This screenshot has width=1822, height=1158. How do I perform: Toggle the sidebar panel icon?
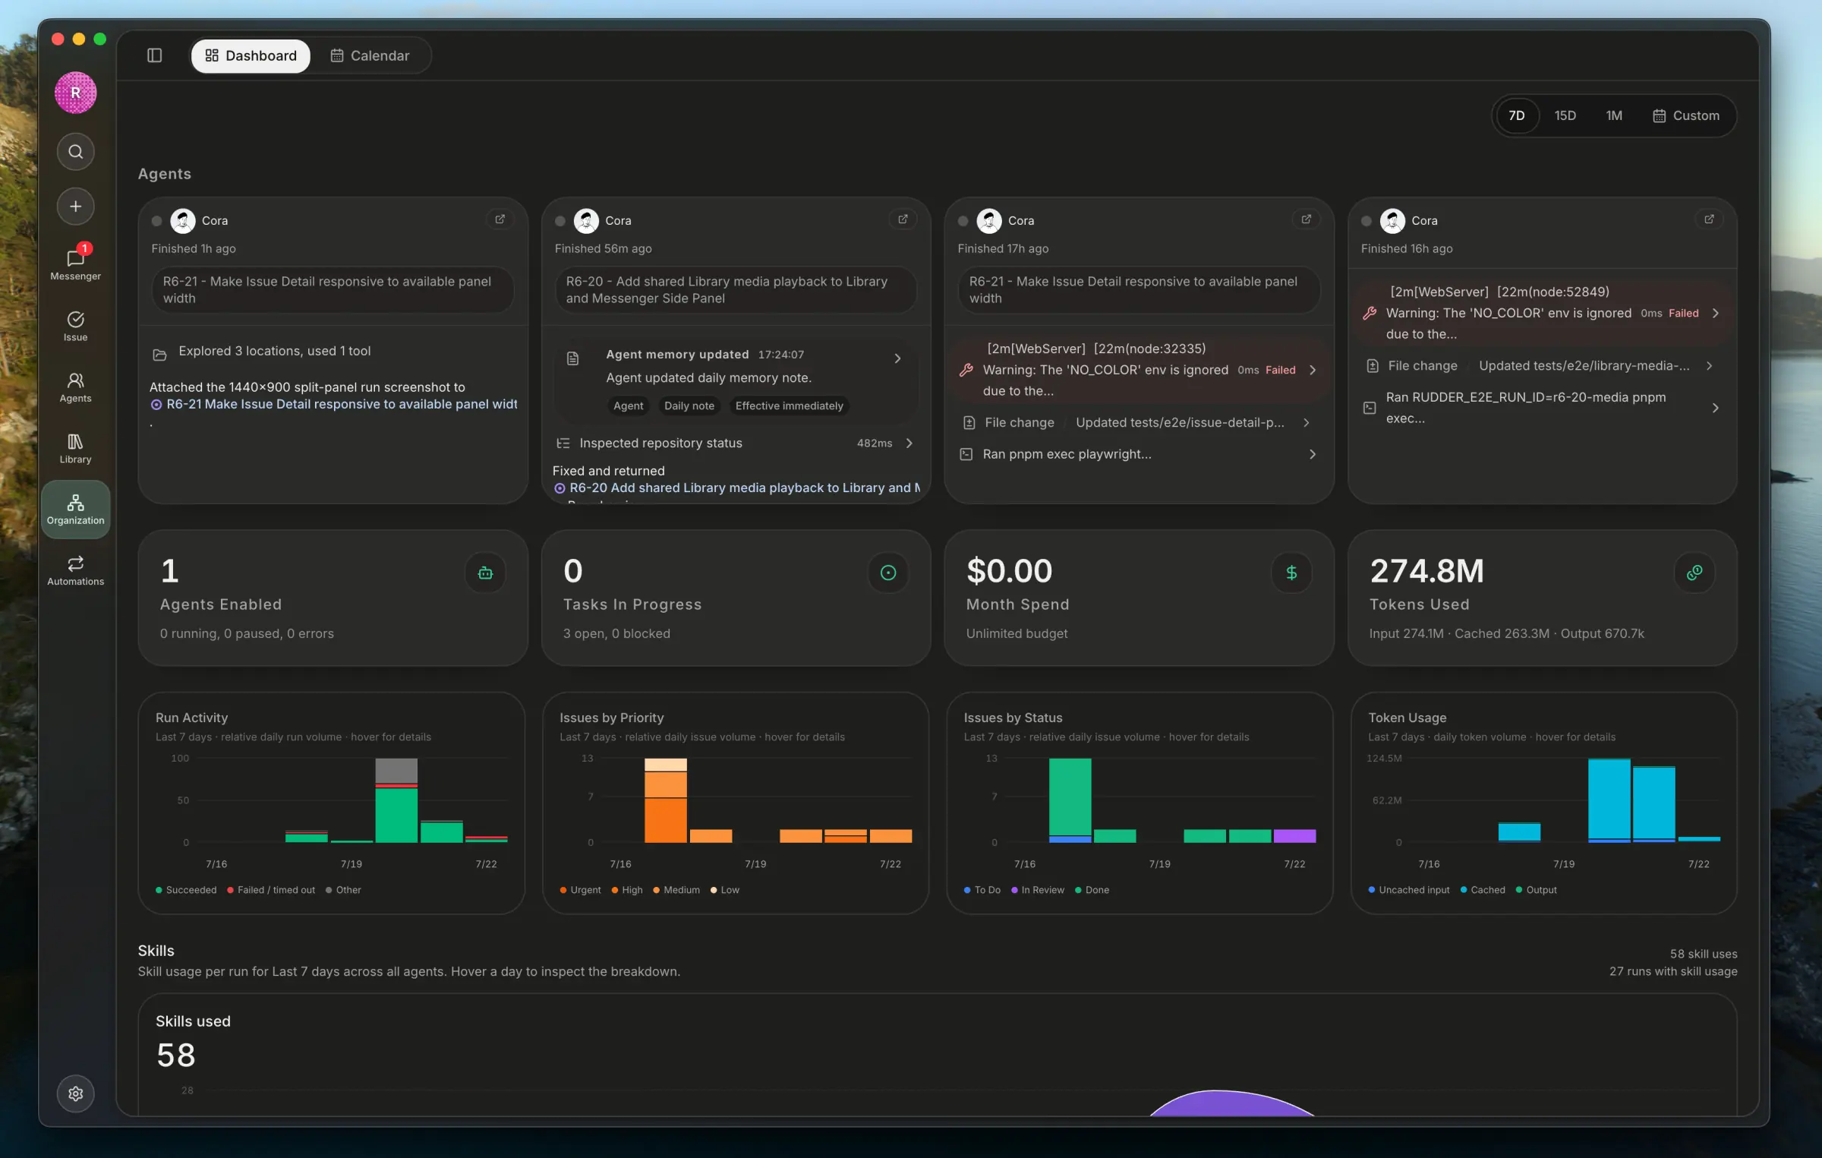click(x=154, y=55)
